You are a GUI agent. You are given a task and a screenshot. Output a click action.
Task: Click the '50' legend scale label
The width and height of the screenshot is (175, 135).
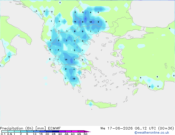click(x=85, y=134)
